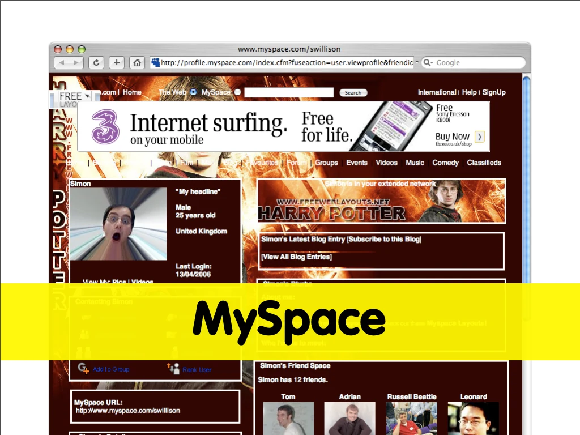Click the Add to Group text link
Screen dimensions: 580x435
[x=111, y=369]
